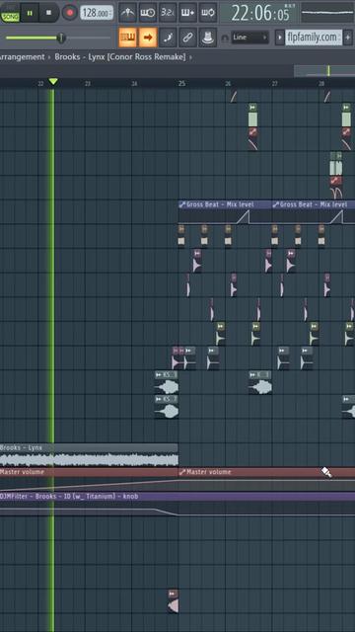Viewport: 355px width, 632px height.
Task: Click the Arrangement breadcrumb item
Action: (x=22, y=57)
